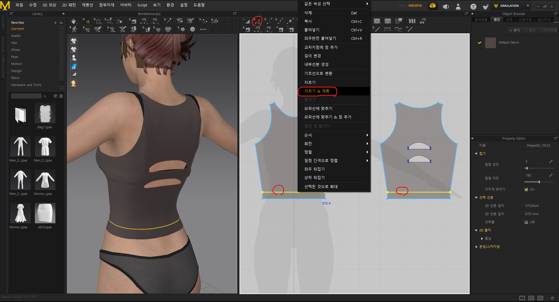Select the ellipse pattern tool

pyautogui.click(x=377, y=21)
